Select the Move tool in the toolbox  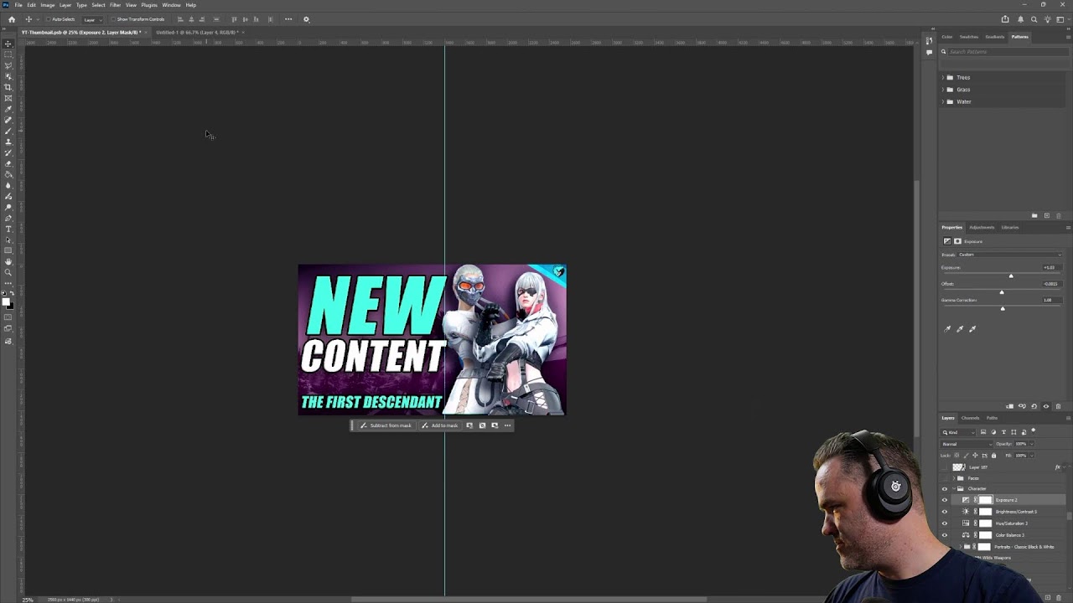pyautogui.click(x=8, y=44)
